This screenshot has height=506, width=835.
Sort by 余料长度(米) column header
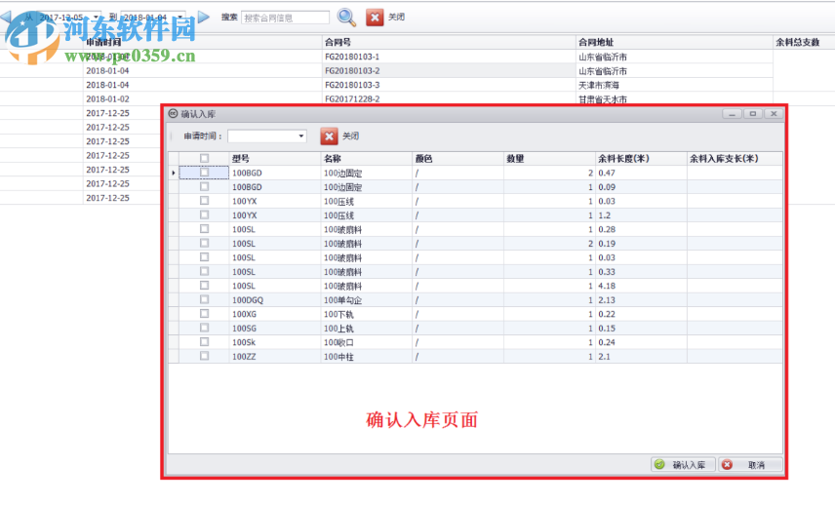point(641,159)
